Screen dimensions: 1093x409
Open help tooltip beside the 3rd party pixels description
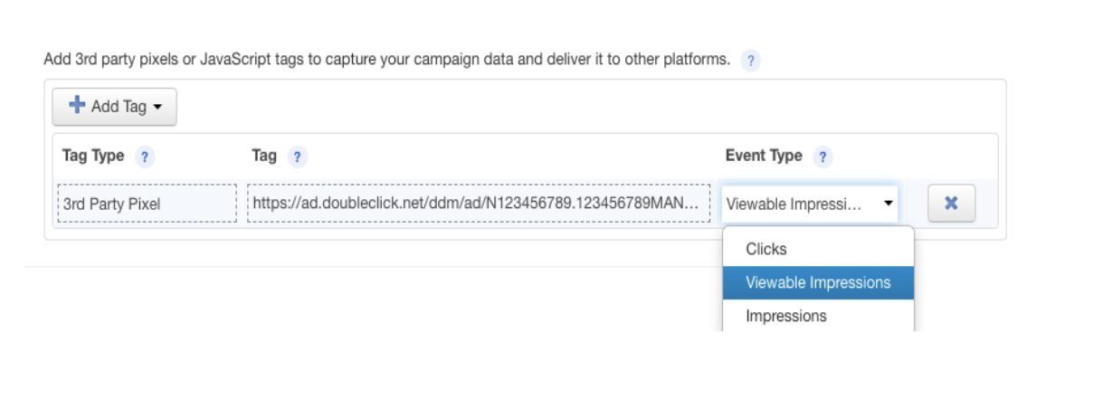tap(750, 62)
